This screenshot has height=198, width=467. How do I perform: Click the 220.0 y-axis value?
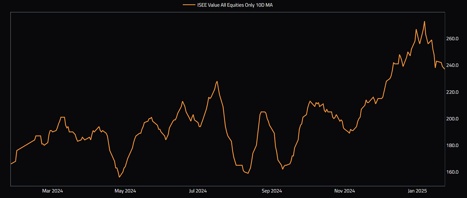point(453,92)
